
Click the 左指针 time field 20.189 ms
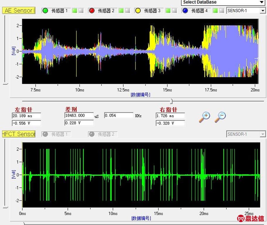(26, 116)
